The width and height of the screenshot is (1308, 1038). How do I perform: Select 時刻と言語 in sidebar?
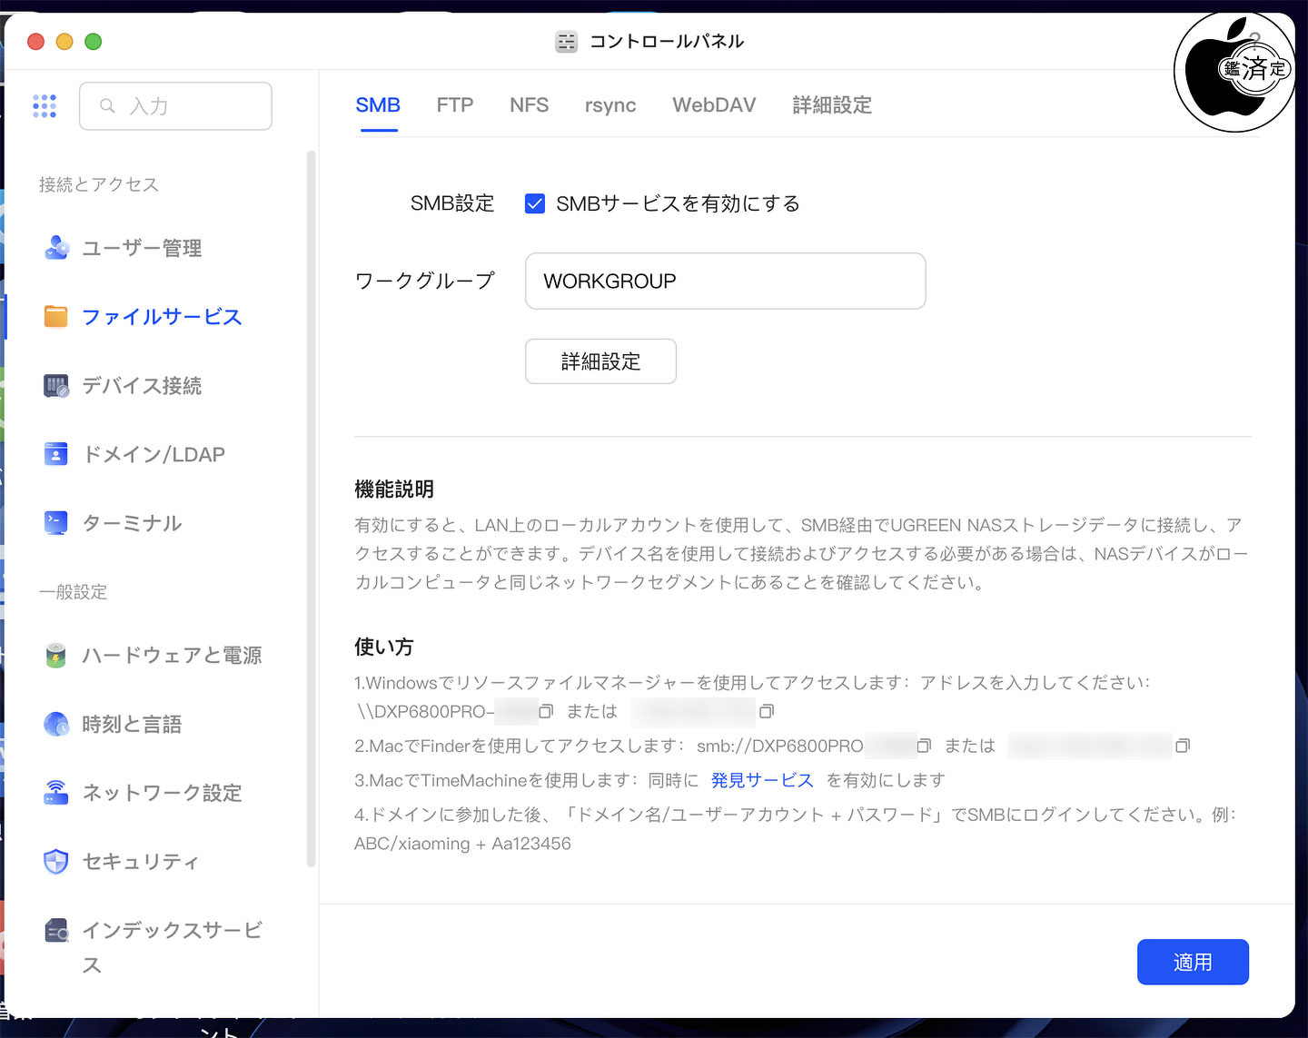coord(132,724)
